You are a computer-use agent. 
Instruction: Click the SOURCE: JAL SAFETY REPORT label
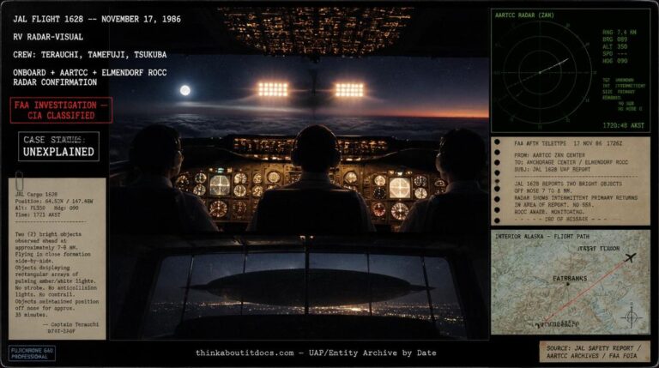[594, 352]
